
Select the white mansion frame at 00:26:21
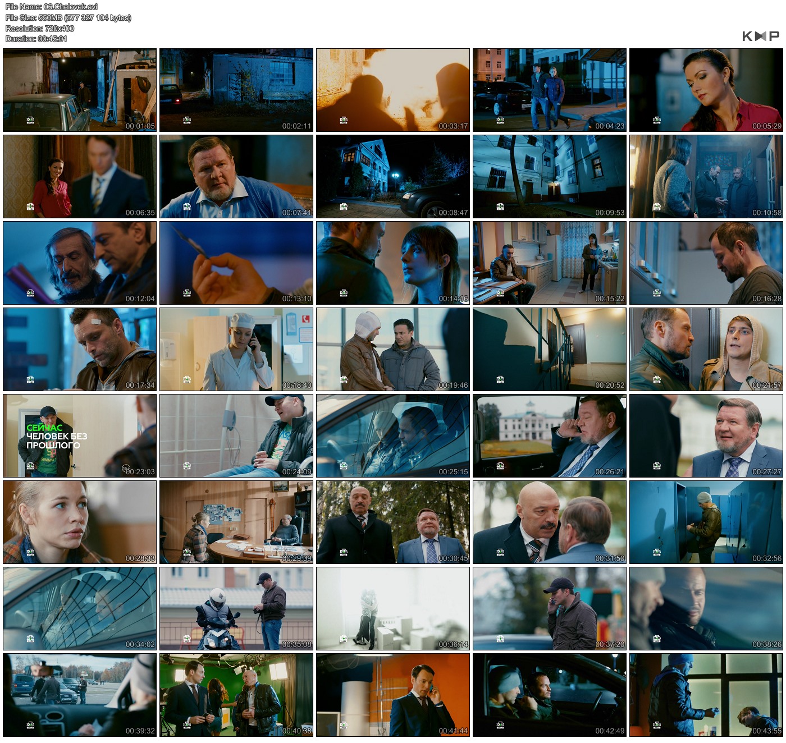click(x=549, y=435)
